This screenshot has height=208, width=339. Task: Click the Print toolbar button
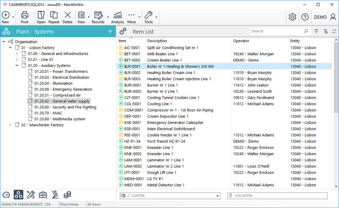[25, 17]
